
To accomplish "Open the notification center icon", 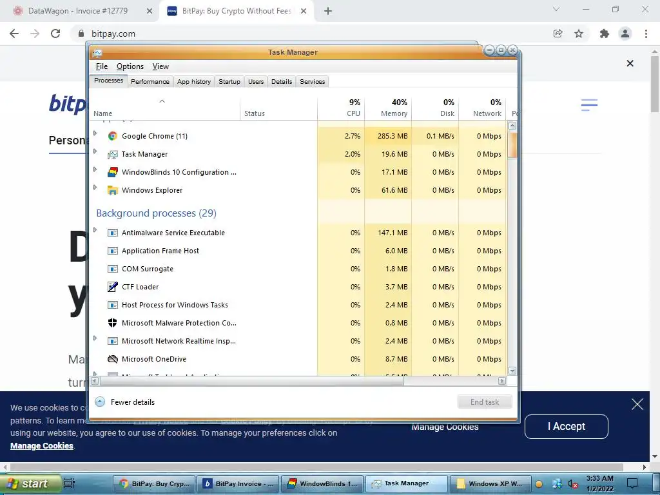I will (x=632, y=483).
